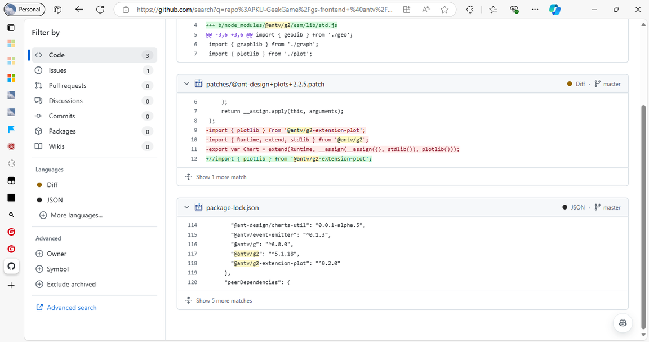
Task: Click line number 12 in patch result
Action: point(194,158)
